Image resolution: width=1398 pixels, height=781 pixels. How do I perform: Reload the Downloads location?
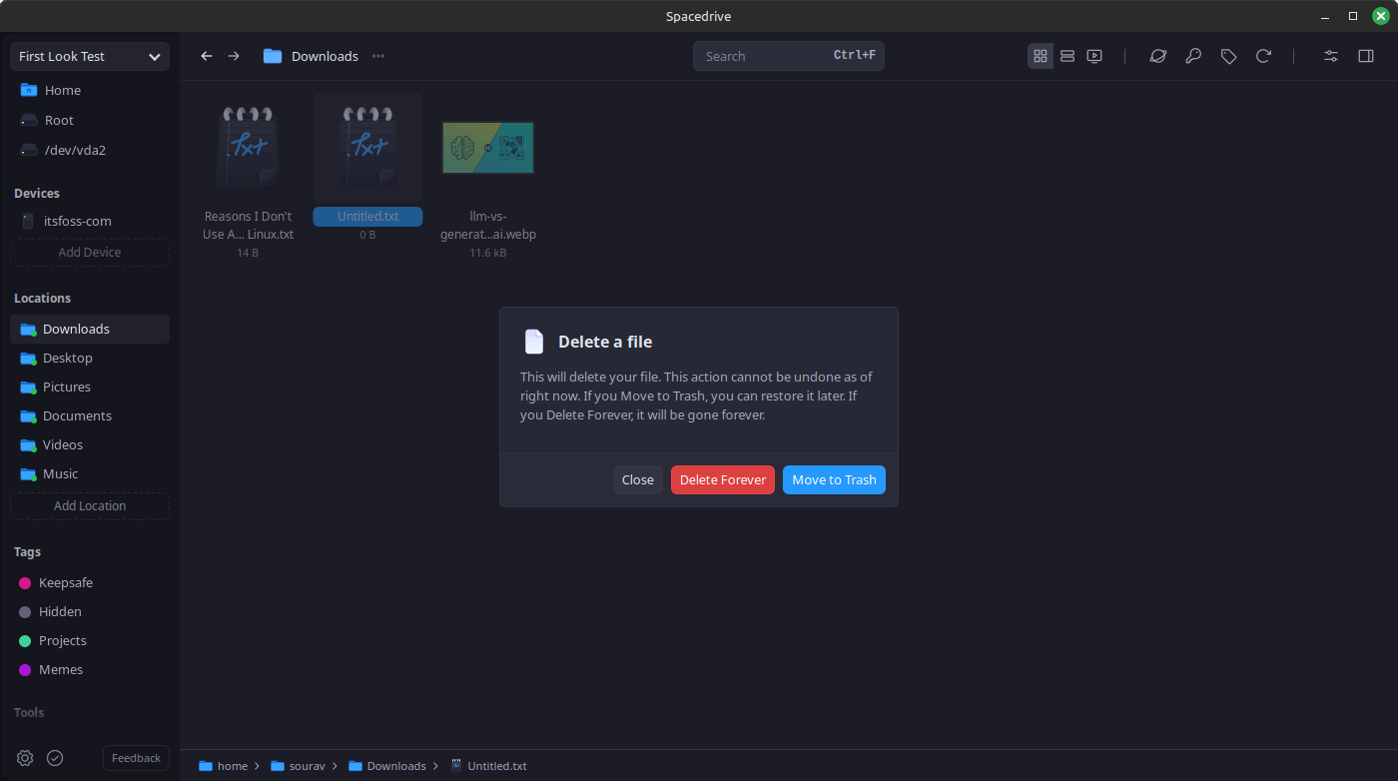[x=1263, y=56]
